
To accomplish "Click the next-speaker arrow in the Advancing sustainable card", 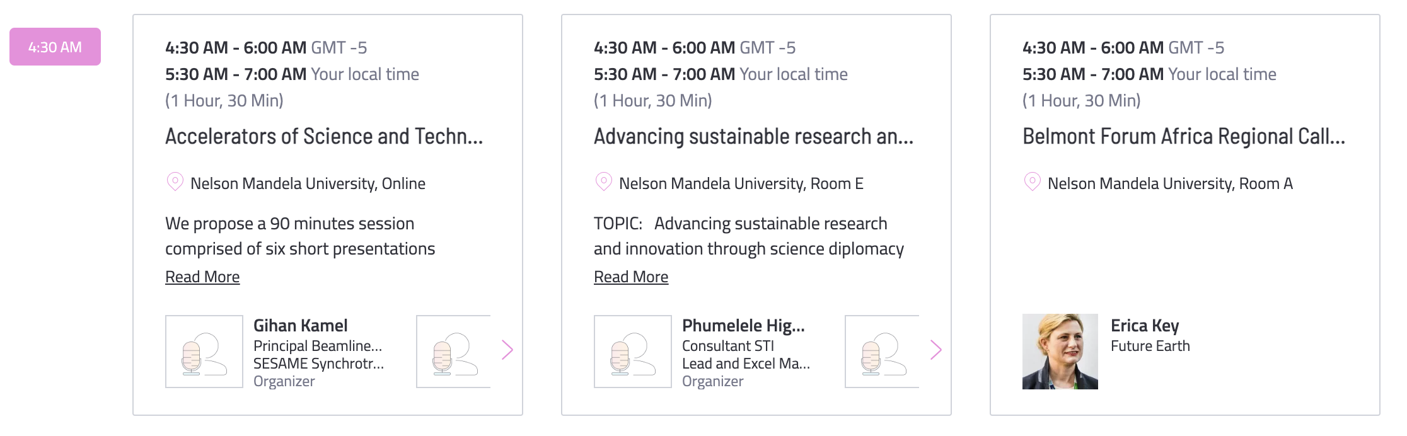I will (936, 350).
